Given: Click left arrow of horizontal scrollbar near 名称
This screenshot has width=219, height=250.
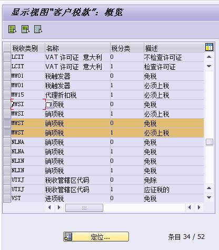Looking at the screenshot, I should tap(49, 207).
